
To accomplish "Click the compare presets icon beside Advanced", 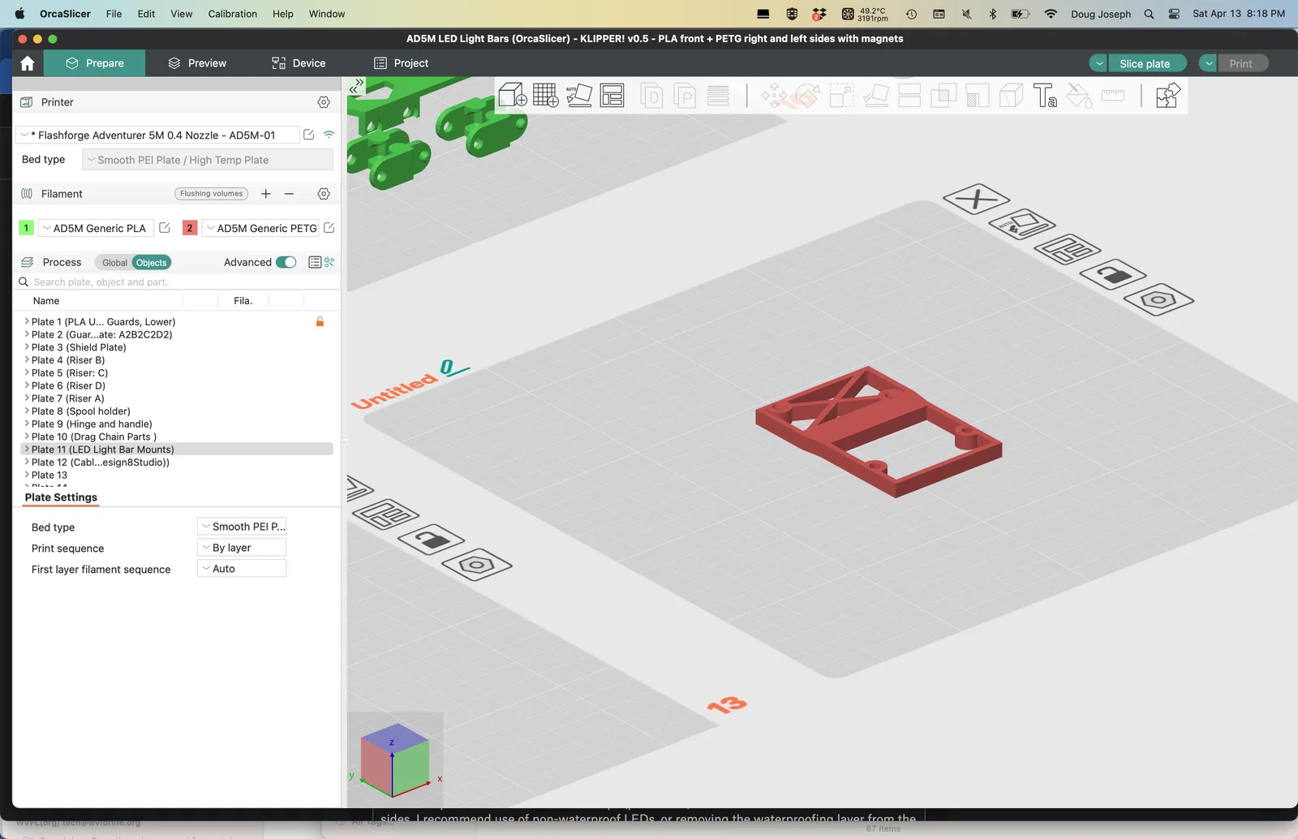I will click(x=329, y=262).
